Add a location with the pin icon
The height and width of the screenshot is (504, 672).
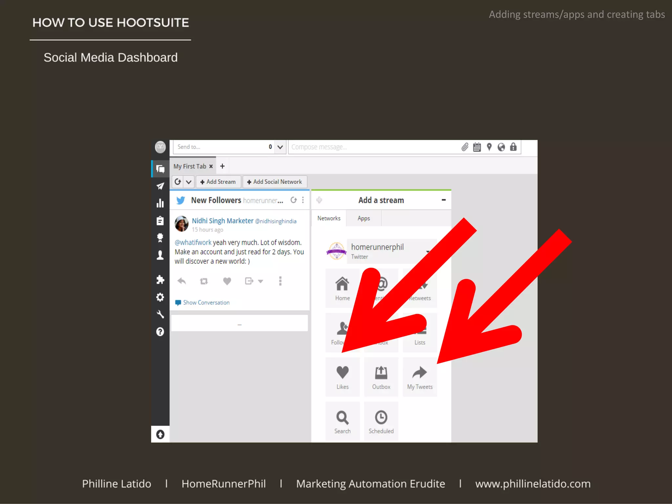tap(489, 147)
